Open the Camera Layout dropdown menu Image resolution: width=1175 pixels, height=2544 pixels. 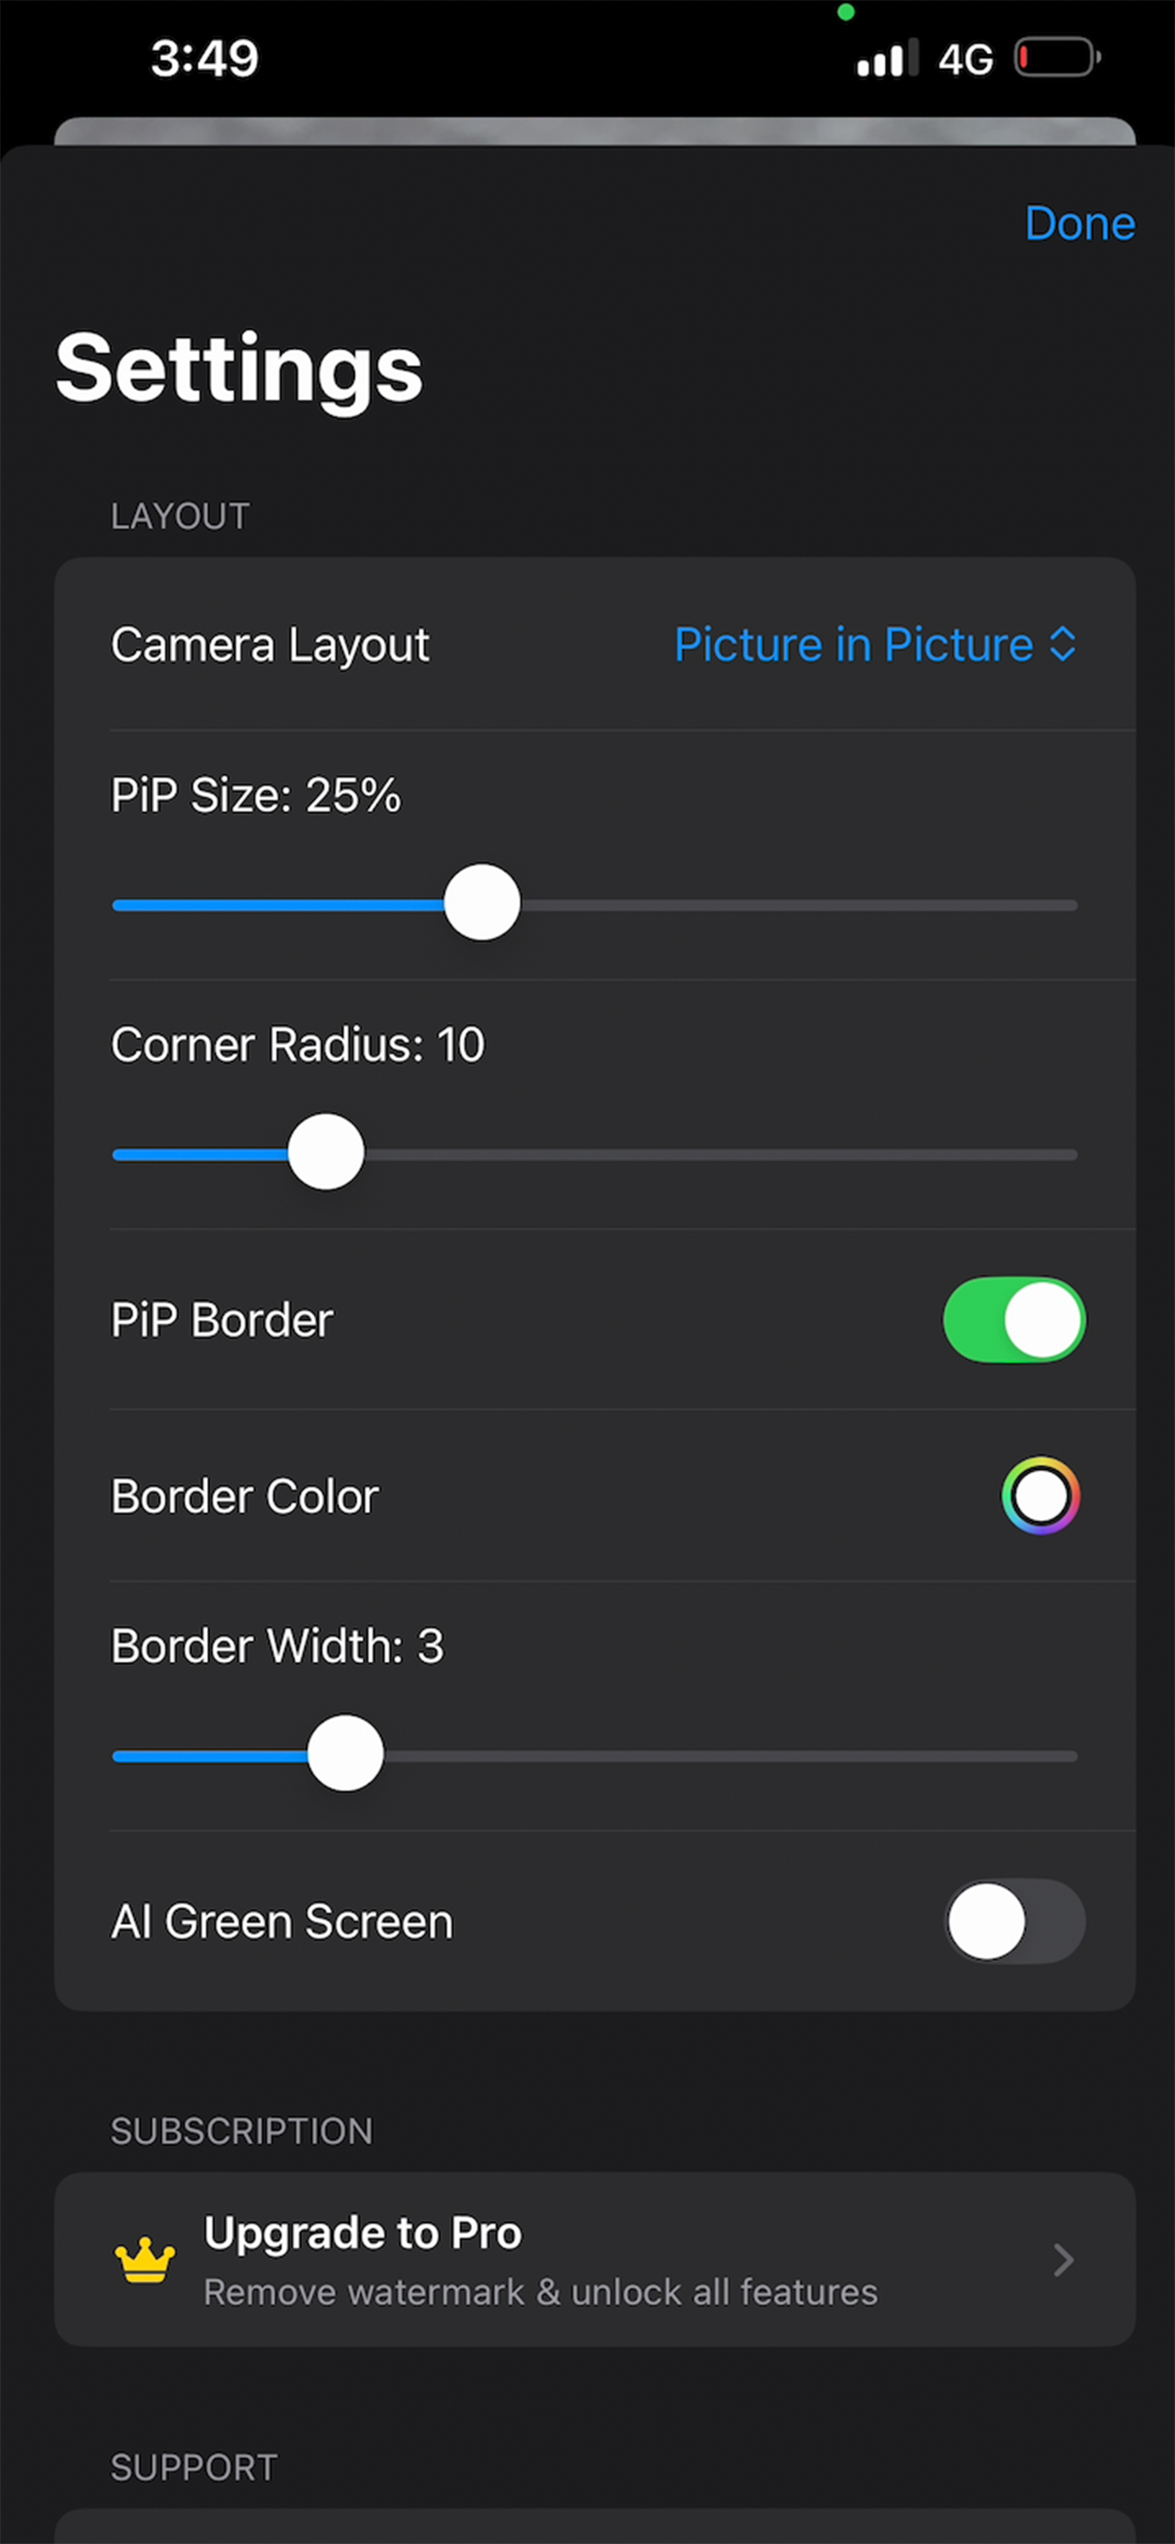[x=594, y=644]
